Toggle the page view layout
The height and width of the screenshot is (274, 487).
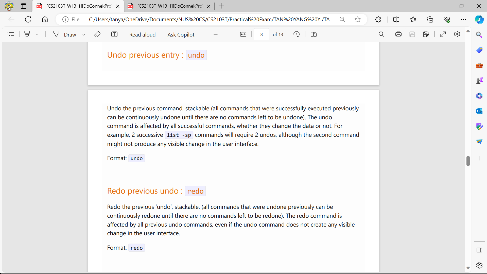[314, 34]
